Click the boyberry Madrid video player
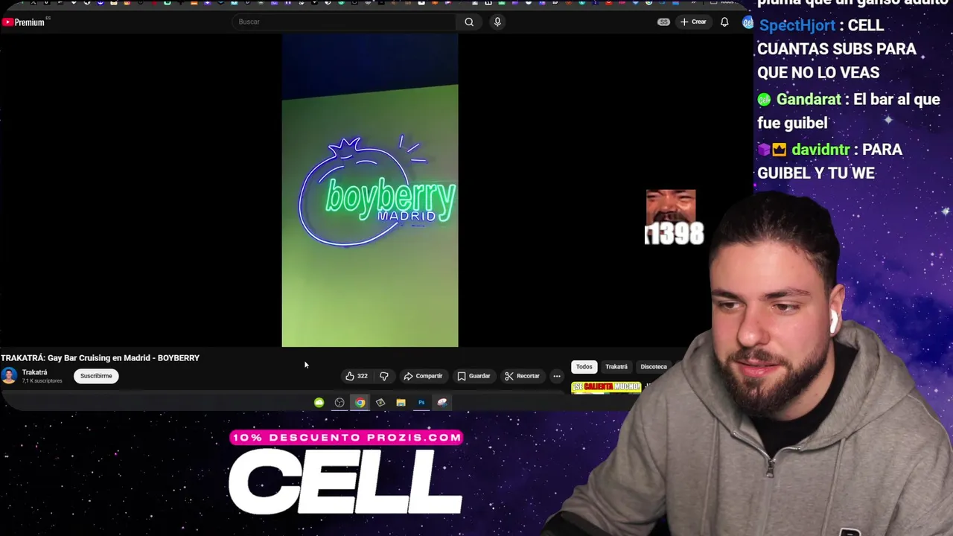This screenshot has width=953, height=536. point(370,191)
